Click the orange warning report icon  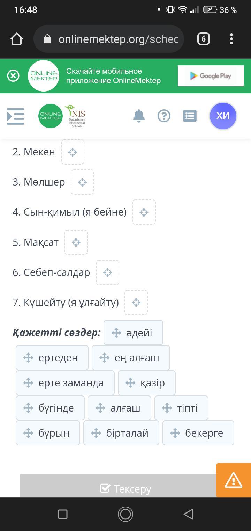[x=234, y=480]
